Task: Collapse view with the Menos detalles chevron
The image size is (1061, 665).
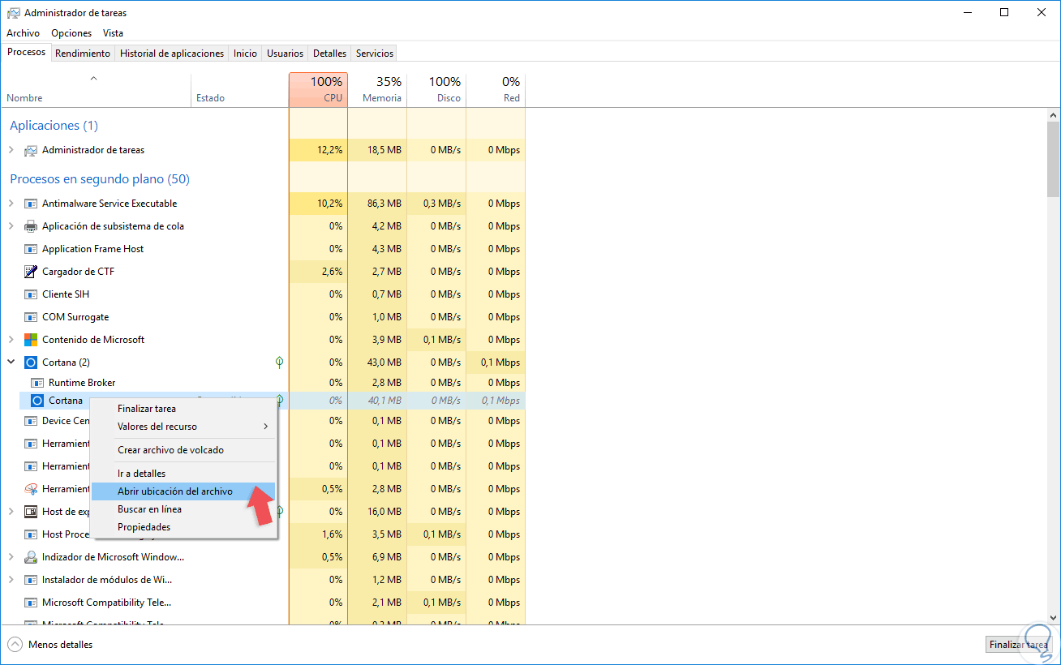Action: pyautogui.click(x=15, y=645)
